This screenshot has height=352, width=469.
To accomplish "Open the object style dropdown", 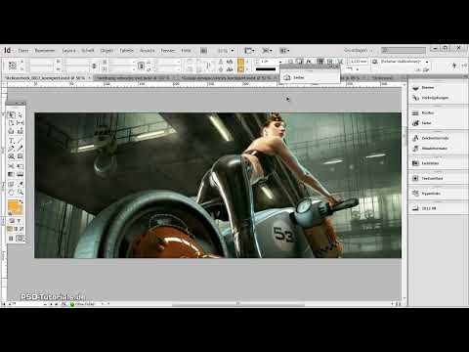I will click(x=427, y=62).
